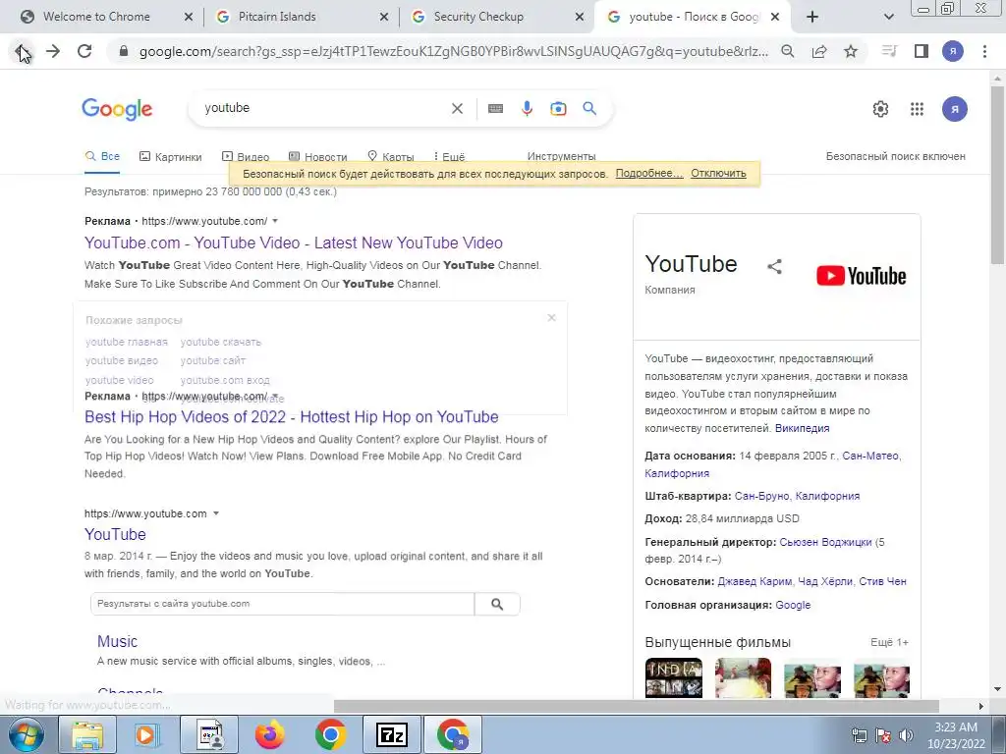Click into the main Google search box

pyautogui.click(x=324, y=108)
